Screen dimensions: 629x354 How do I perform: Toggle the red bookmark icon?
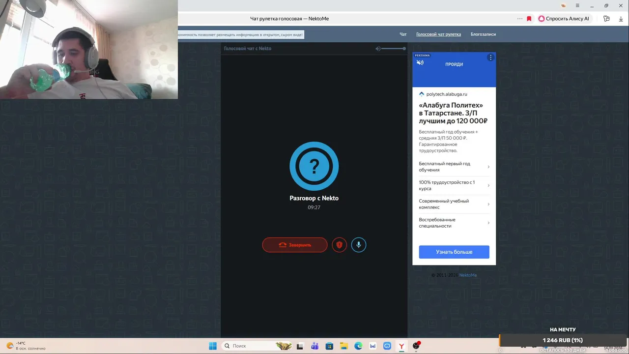pyautogui.click(x=529, y=19)
